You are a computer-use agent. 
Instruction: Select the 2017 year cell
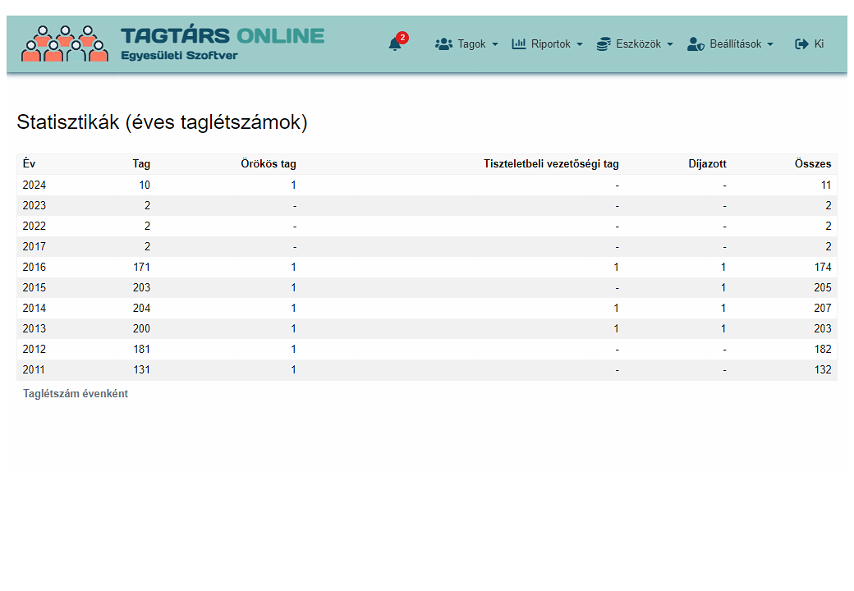[x=34, y=246]
